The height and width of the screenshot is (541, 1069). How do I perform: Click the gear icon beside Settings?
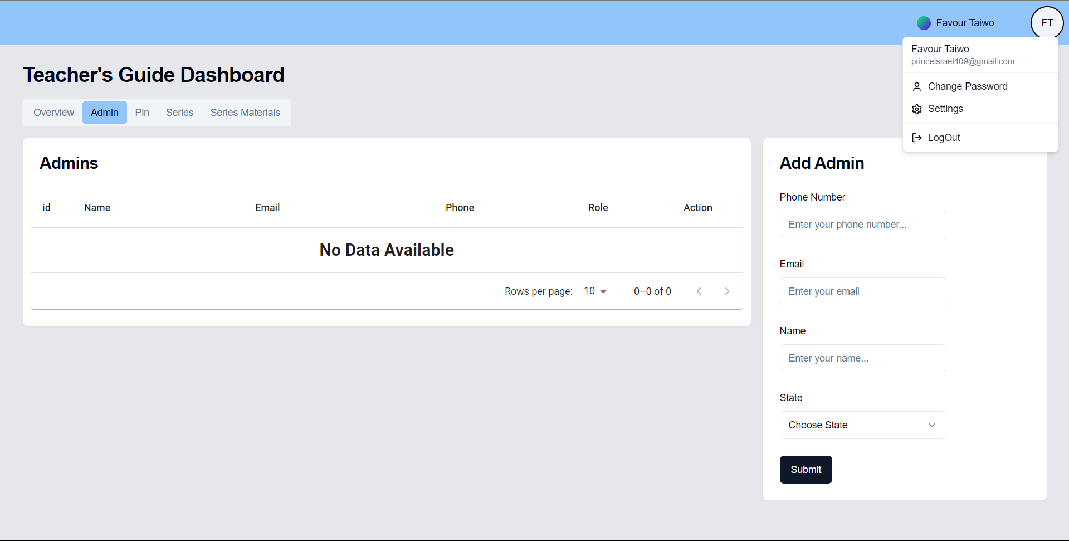[x=917, y=109]
